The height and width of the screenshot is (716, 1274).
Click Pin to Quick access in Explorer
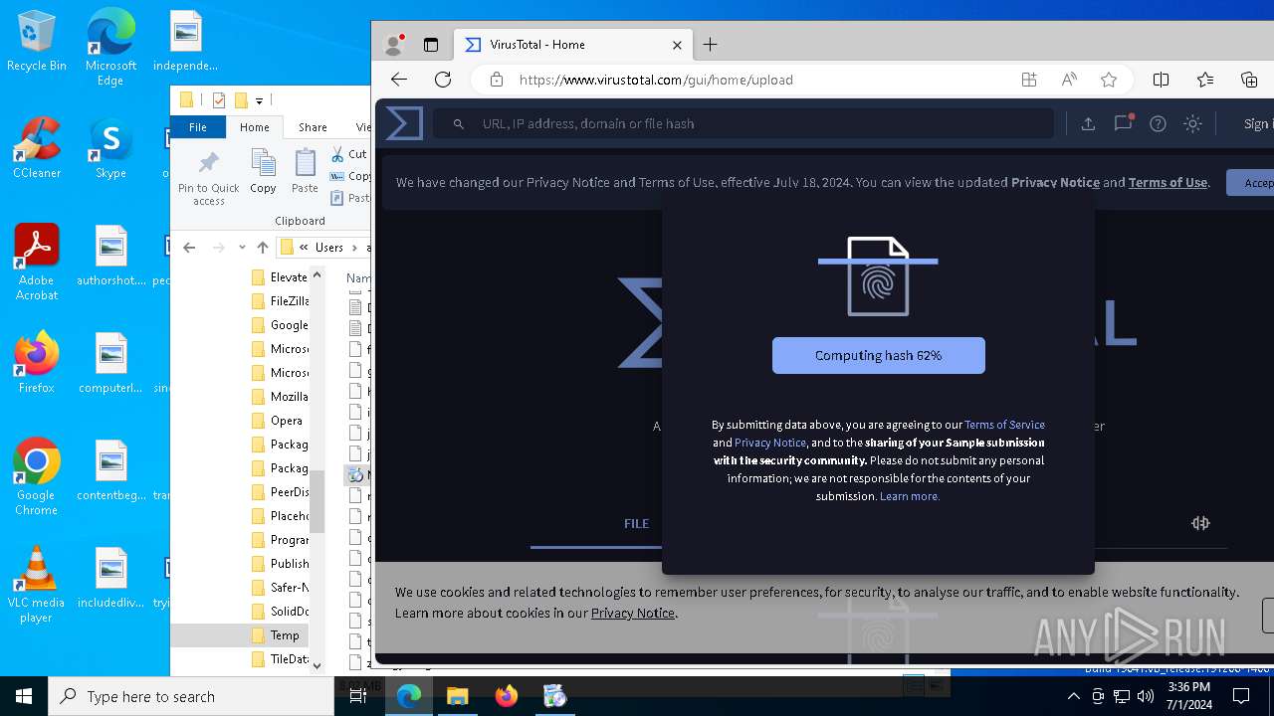pos(209,178)
